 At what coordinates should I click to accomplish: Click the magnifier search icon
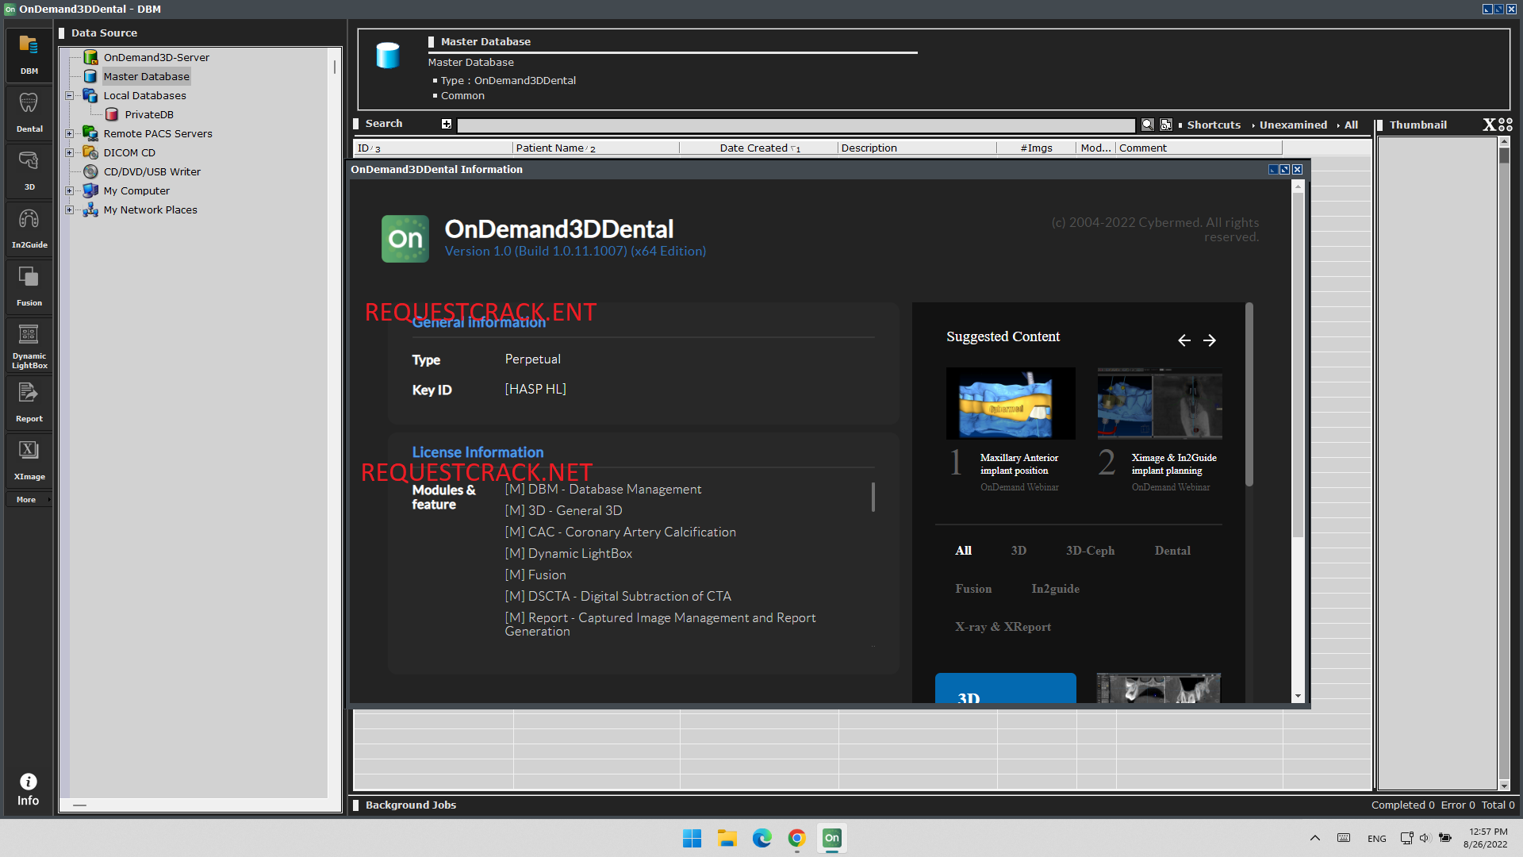1147,125
